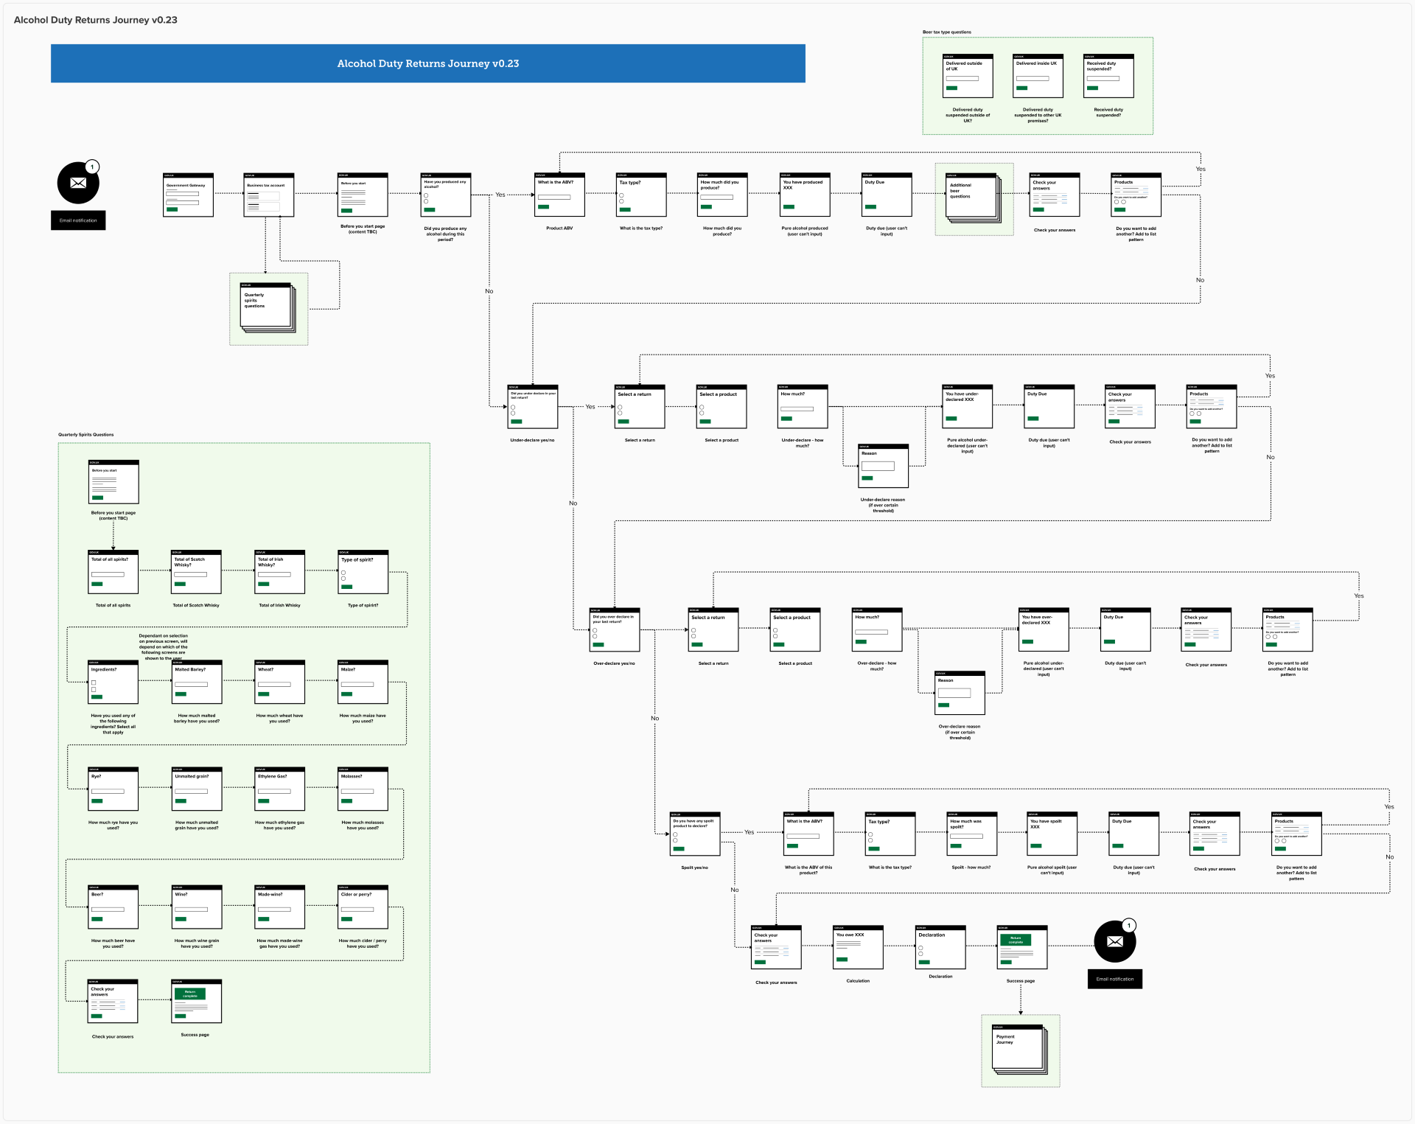The height and width of the screenshot is (1124, 1415).
Task: Click the envelope icon beside the Success page
Action: 1114,941
